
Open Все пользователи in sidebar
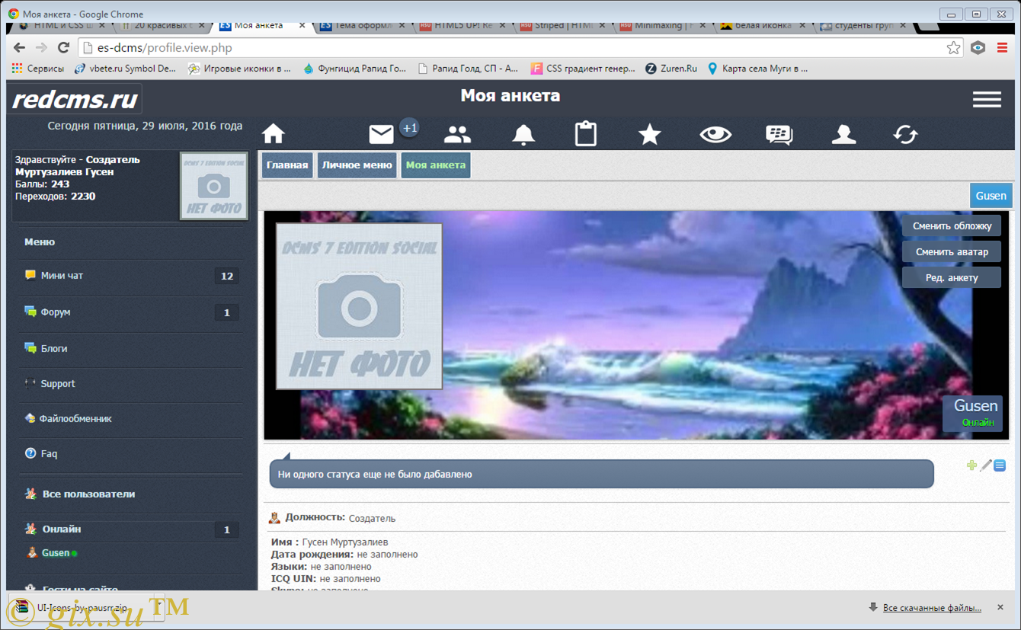click(130, 494)
